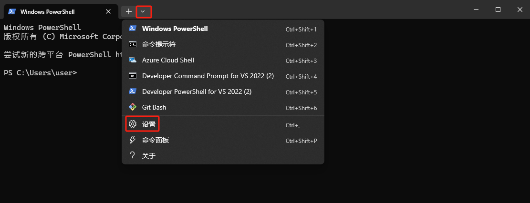Image resolution: width=530 pixels, height=203 pixels.
Task: Click the Azure Cloud Shell icon
Action: click(133, 60)
